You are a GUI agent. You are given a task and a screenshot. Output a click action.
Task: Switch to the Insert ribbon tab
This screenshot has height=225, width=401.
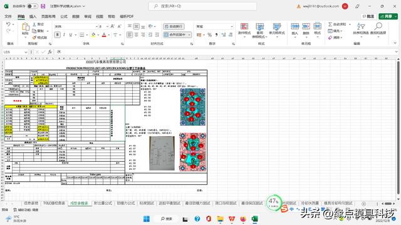click(33, 16)
